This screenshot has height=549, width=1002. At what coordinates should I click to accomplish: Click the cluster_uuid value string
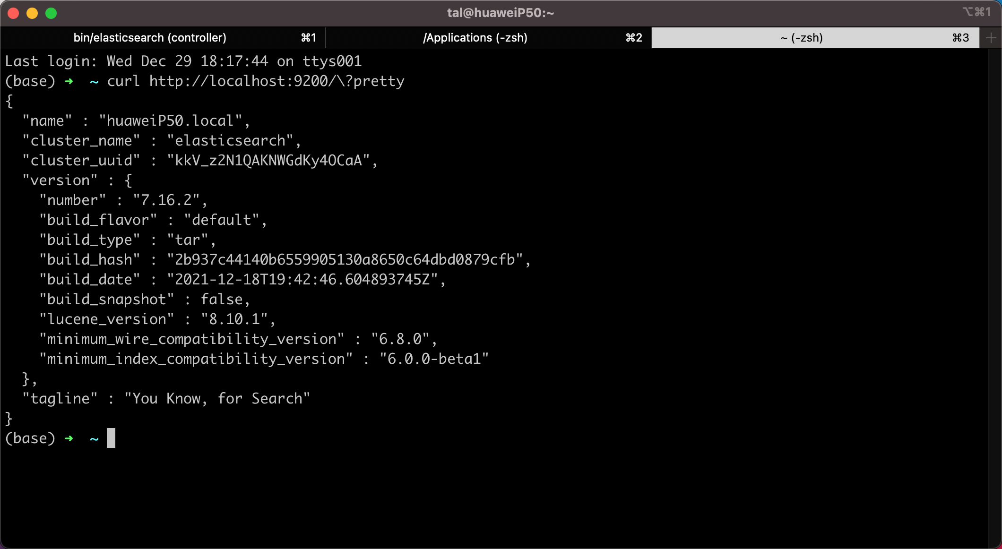coord(268,161)
